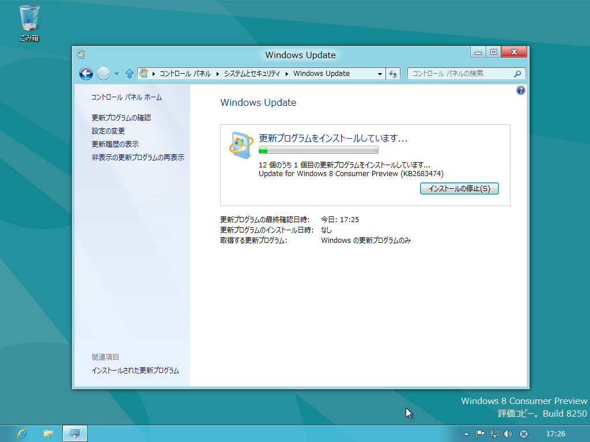Click the インストールの停止(S) button

coord(459,189)
